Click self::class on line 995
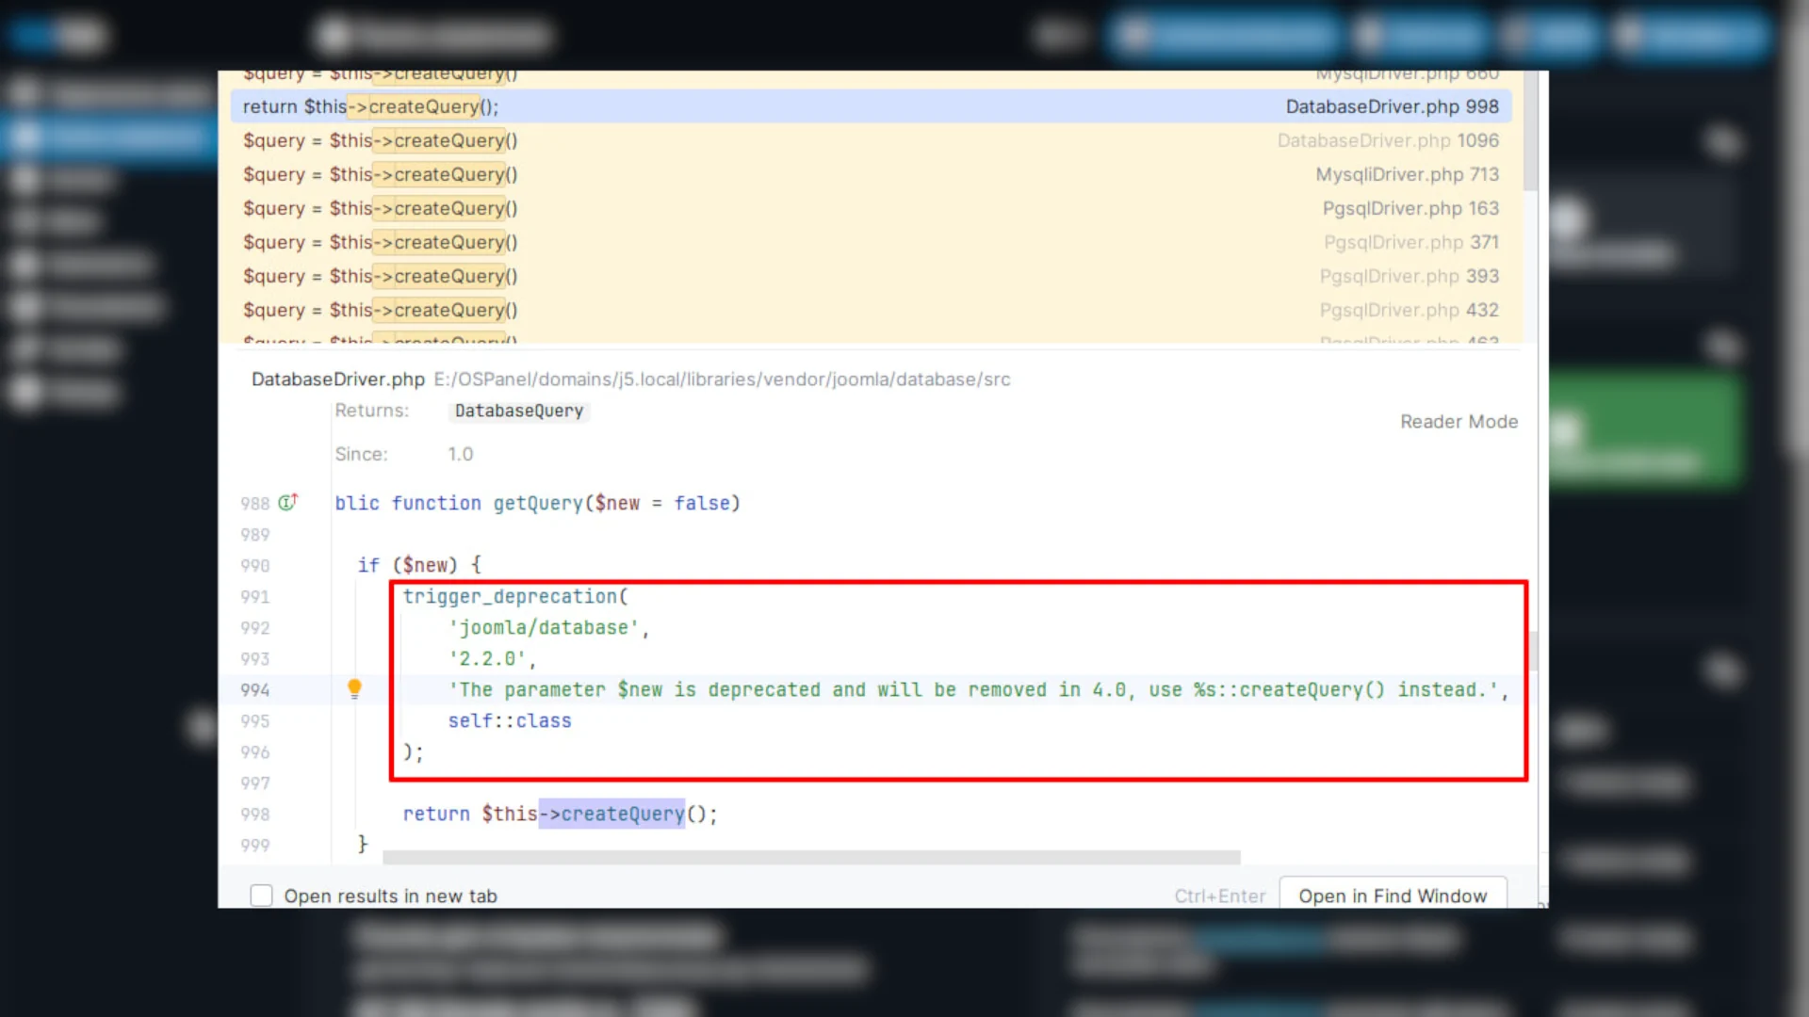This screenshot has height=1017, width=1809. tap(509, 721)
